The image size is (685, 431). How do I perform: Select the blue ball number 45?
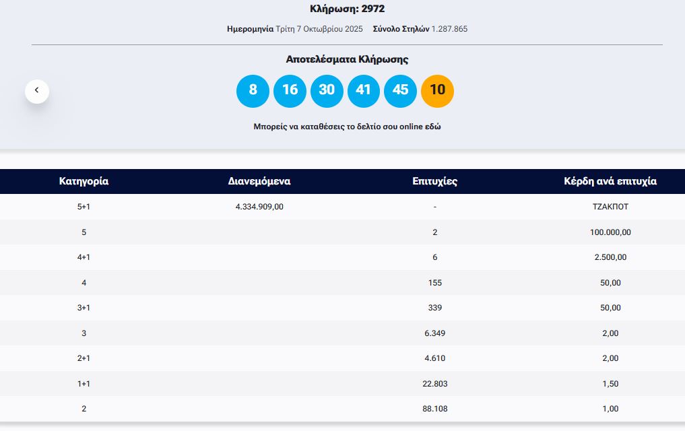[400, 90]
